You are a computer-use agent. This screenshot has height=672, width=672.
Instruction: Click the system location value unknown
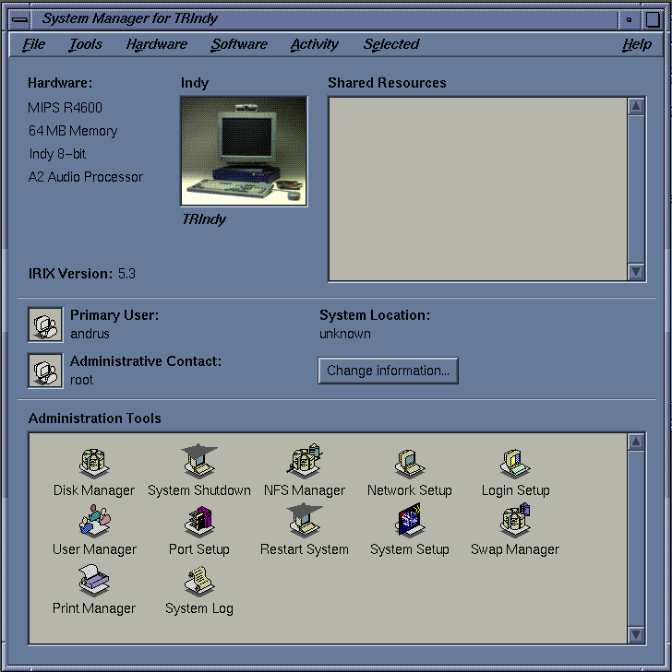point(345,334)
